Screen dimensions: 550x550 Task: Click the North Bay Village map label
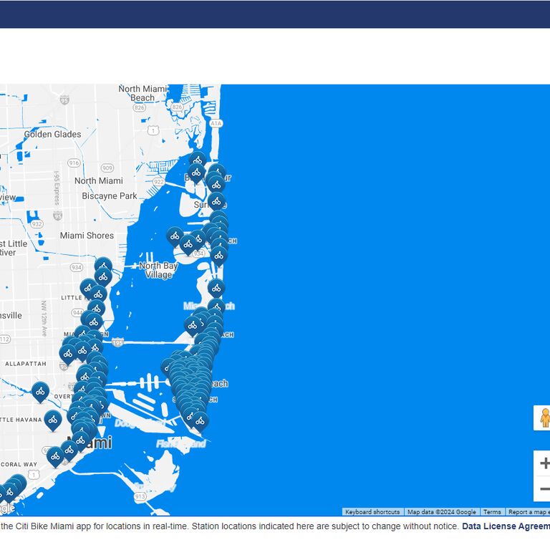pyautogui.click(x=158, y=270)
